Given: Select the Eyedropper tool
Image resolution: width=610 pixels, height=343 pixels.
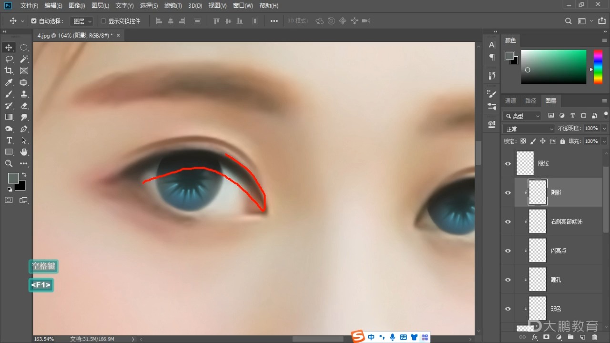Looking at the screenshot, I should coord(9,82).
